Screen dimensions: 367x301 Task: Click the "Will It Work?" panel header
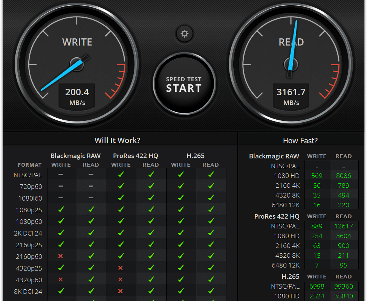(117, 140)
